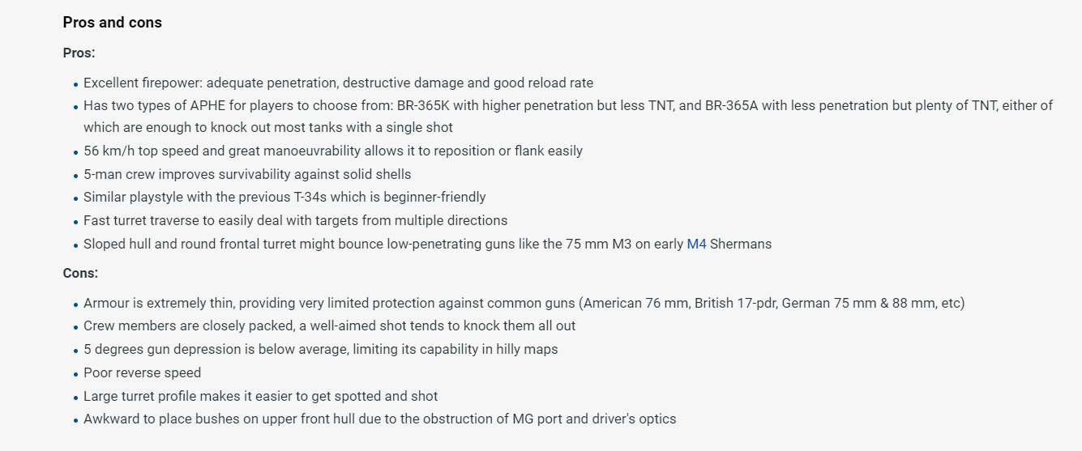Click the "56 km/h top speed" line
This screenshot has height=451, width=1082.
(x=332, y=151)
